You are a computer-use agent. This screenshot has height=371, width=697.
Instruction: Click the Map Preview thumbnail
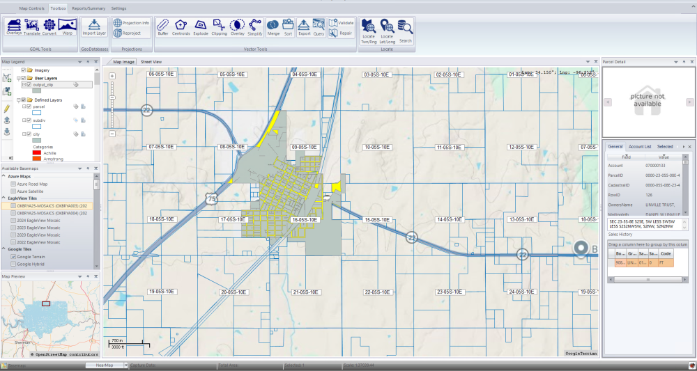49,319
